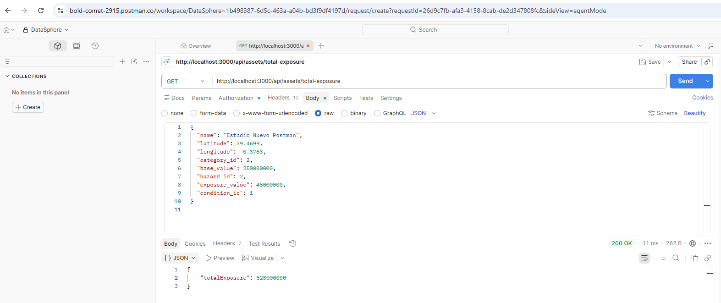Save the request
721x303 pixels.
(650, 62)
